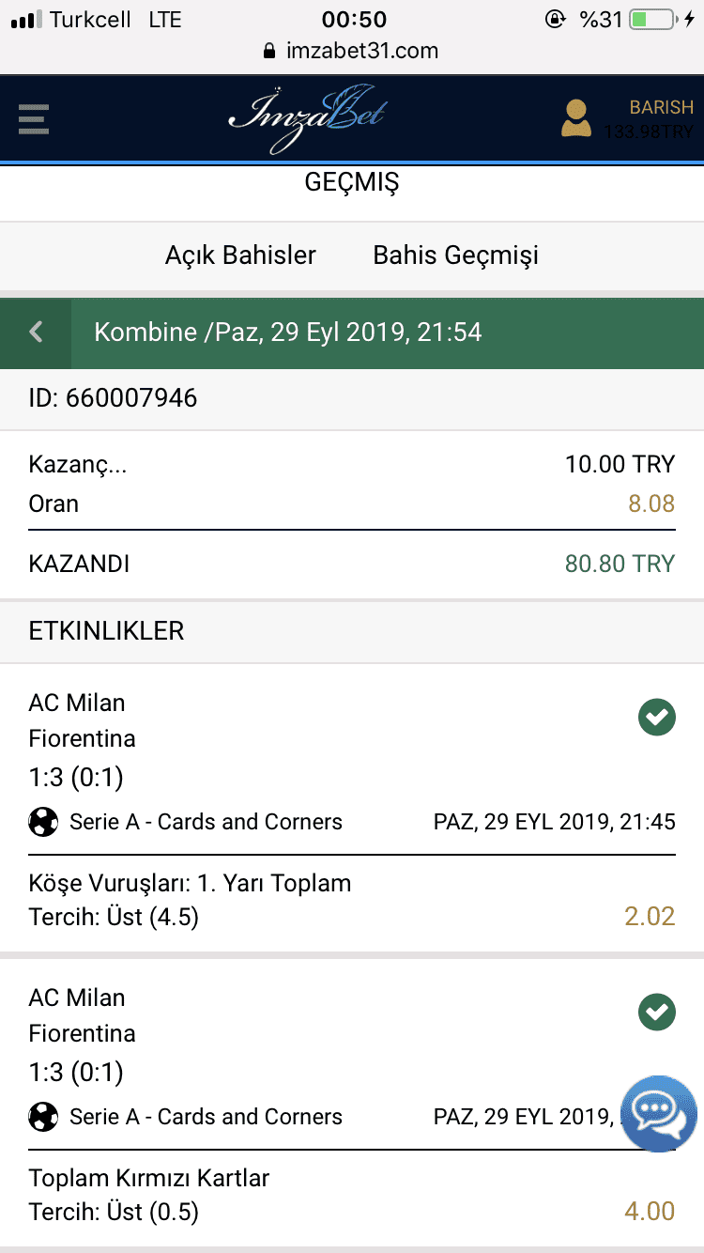Tap soccer ball icon of first event

click(43, 822)
